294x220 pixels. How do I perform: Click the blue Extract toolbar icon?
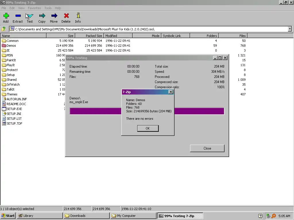coord(18,16)
